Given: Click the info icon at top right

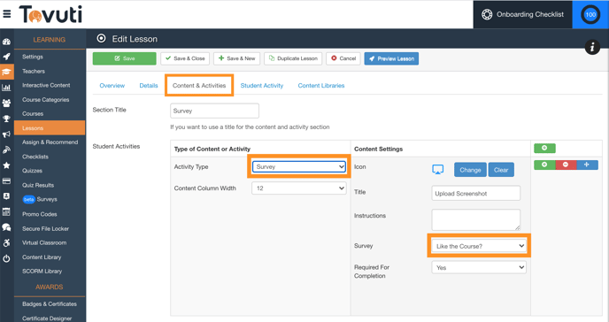Looking at the screenshot, I should 592,48.
